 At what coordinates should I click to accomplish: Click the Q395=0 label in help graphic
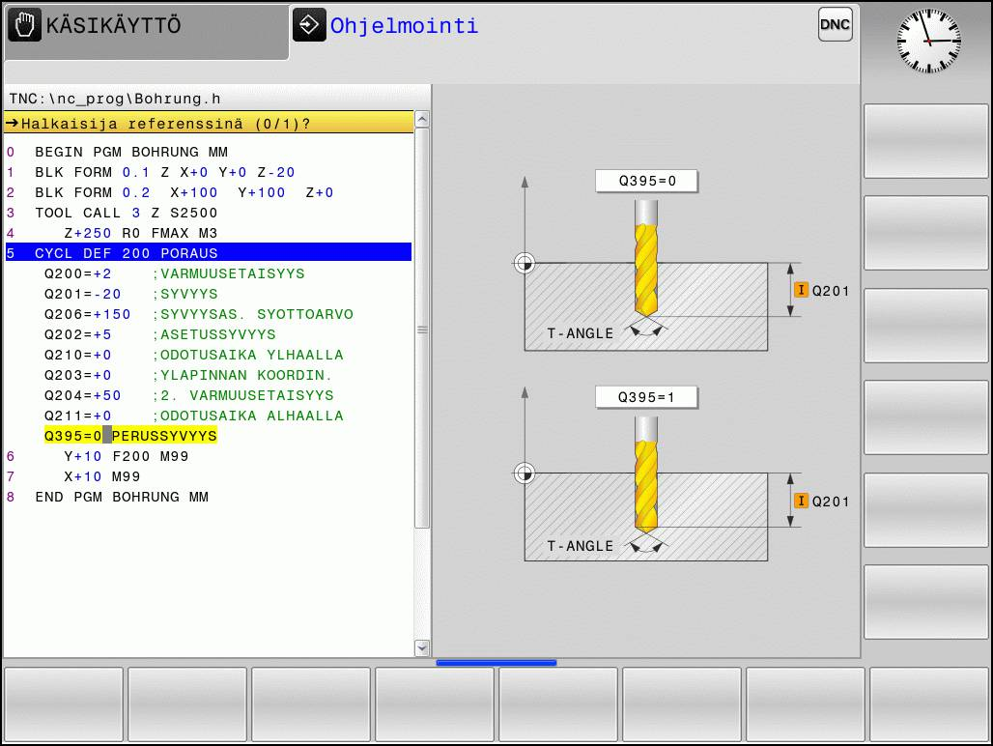click(x=646, y=181)
